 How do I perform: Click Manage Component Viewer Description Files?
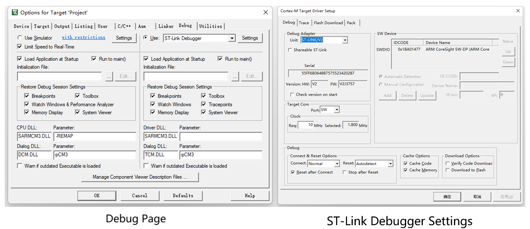140,177
